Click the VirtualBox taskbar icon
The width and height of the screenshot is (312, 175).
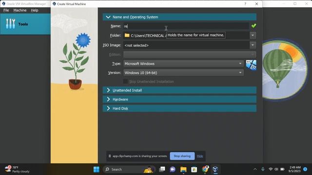click(x=215, y=170)
